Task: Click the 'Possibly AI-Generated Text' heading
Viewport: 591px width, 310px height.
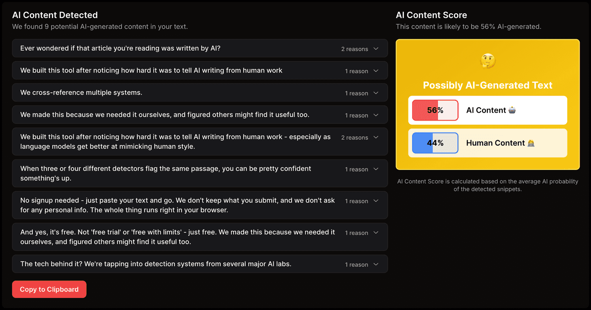Action: pyautogui.click(x=487, y=85)
